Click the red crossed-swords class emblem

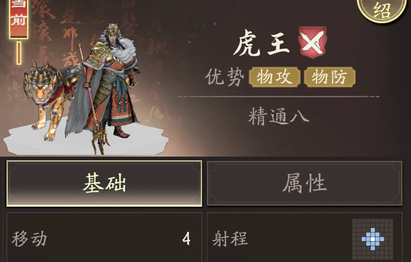(x=312, y=42)
